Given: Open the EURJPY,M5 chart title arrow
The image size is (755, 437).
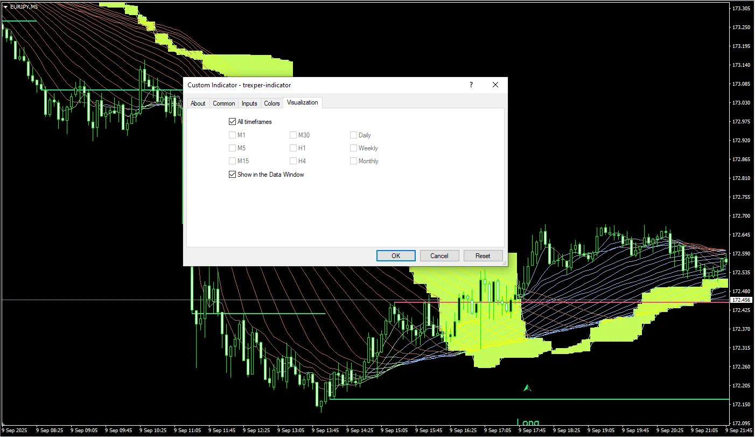Looking at the screenshot, I should click(x=5, y=6).
